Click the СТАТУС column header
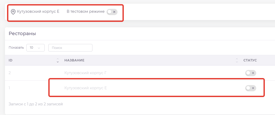Screen dimensions: 275x115 [250, 60]
